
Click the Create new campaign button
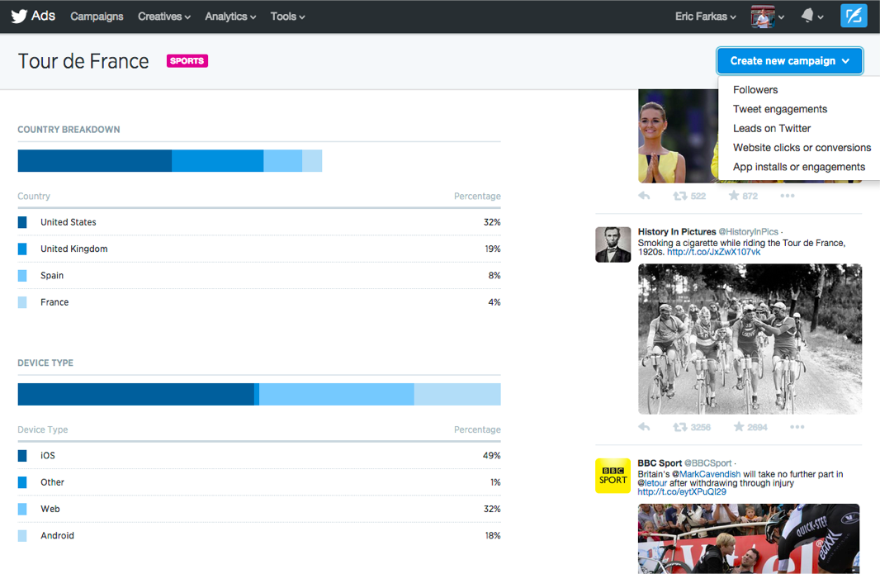tap(790, 61)
